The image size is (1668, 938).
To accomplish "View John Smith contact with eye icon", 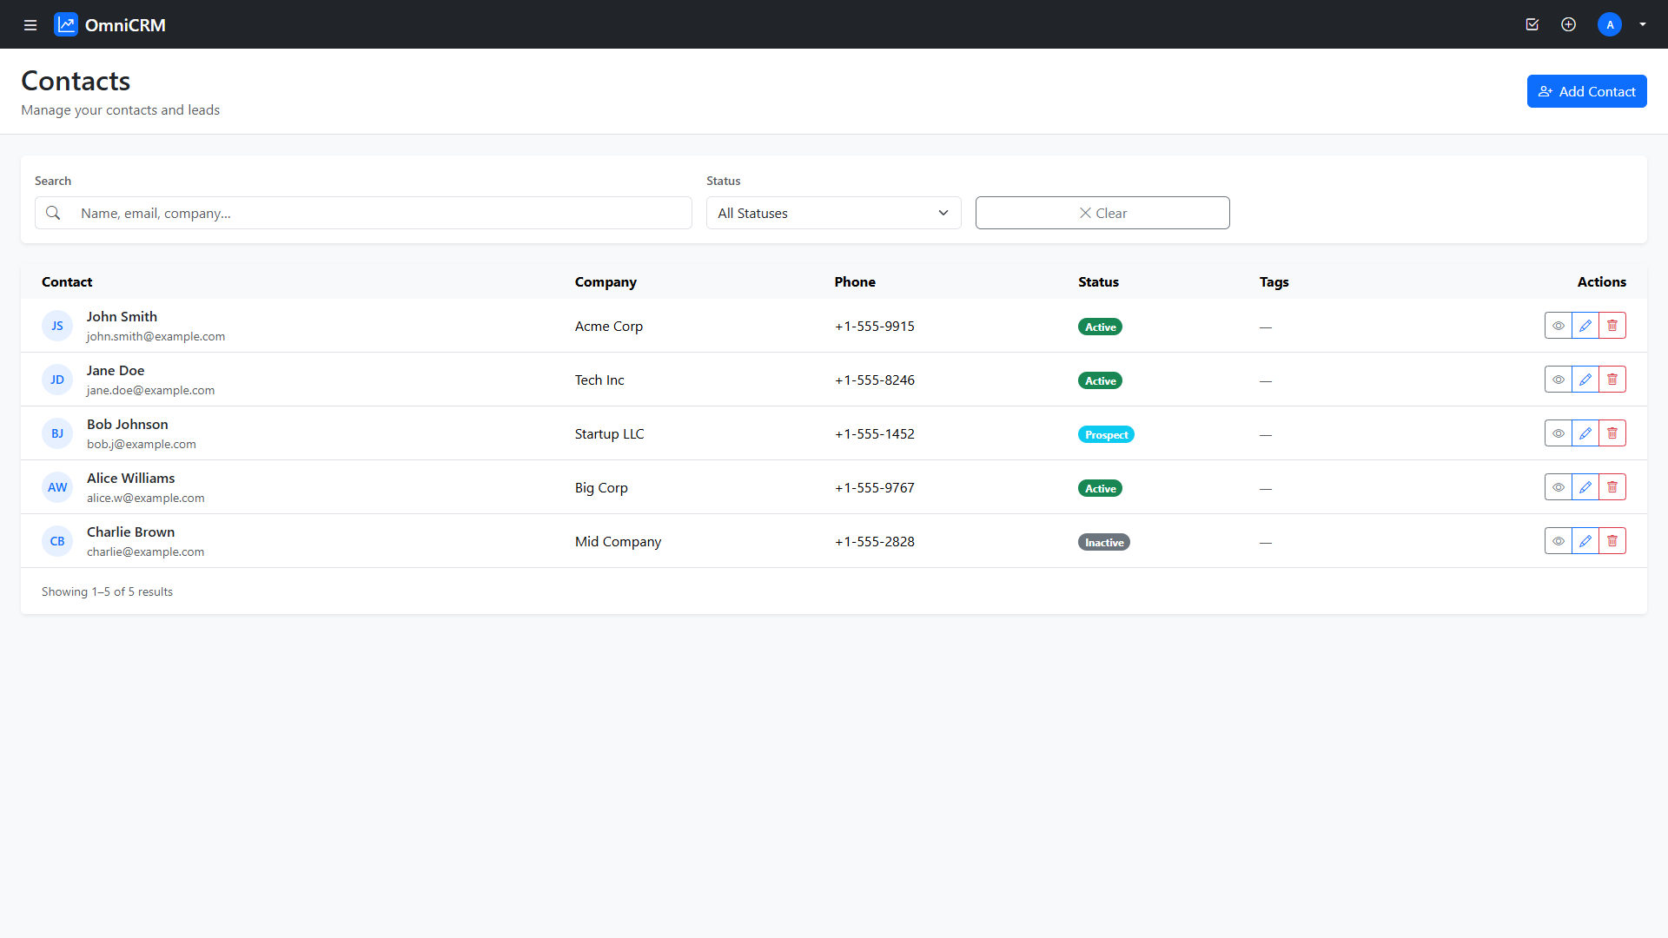I will click(x=1559, y=326).
